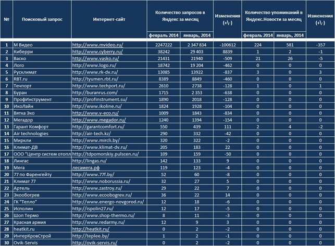Click the http://www.logo.ru/ link

point(94,66)
